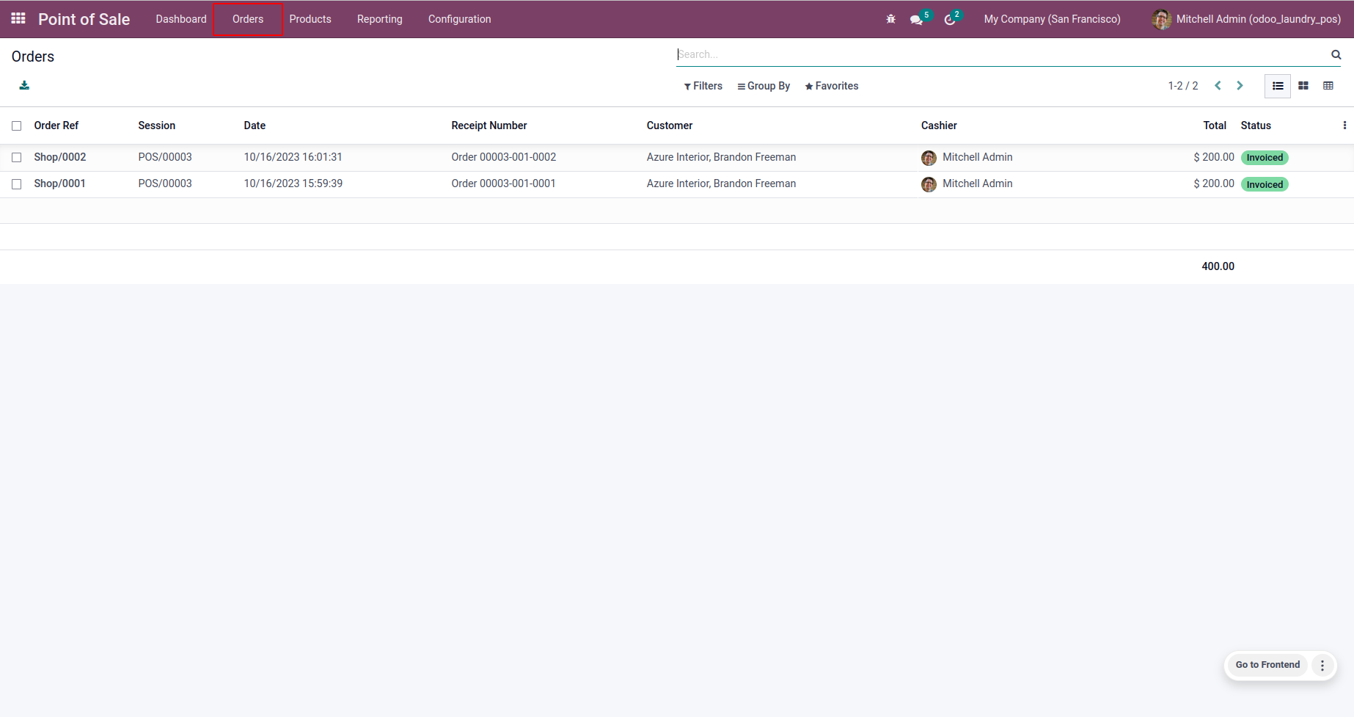Expand the Favorites dropdown
The height and width of the screenshot is (717, 1354).
pyautogui.click(x=831, y=86)
